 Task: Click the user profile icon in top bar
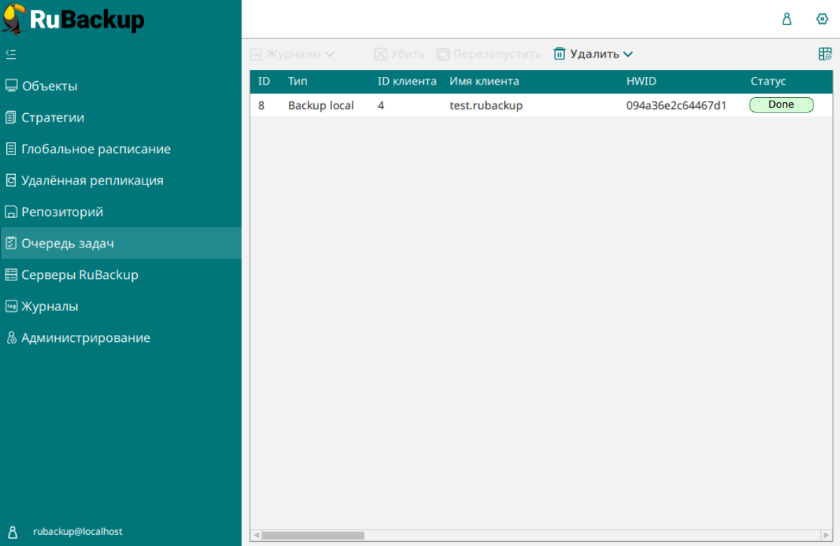787,19
